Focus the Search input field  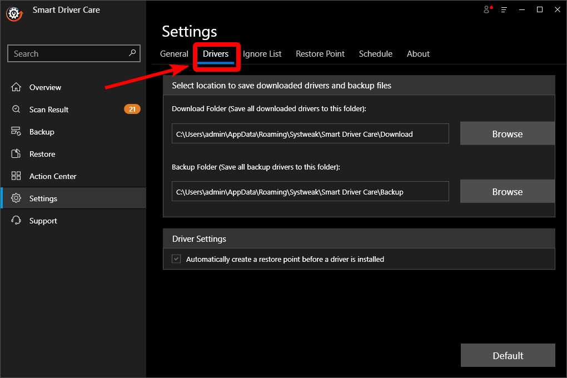tap(74, 53)
